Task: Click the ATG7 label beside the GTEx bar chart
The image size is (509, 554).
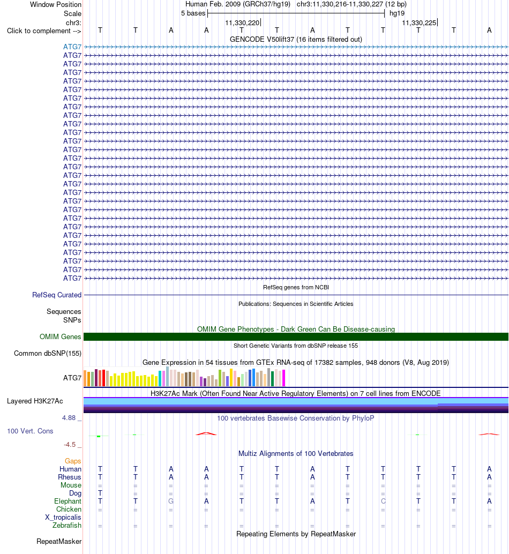Action: click(72, 378)
